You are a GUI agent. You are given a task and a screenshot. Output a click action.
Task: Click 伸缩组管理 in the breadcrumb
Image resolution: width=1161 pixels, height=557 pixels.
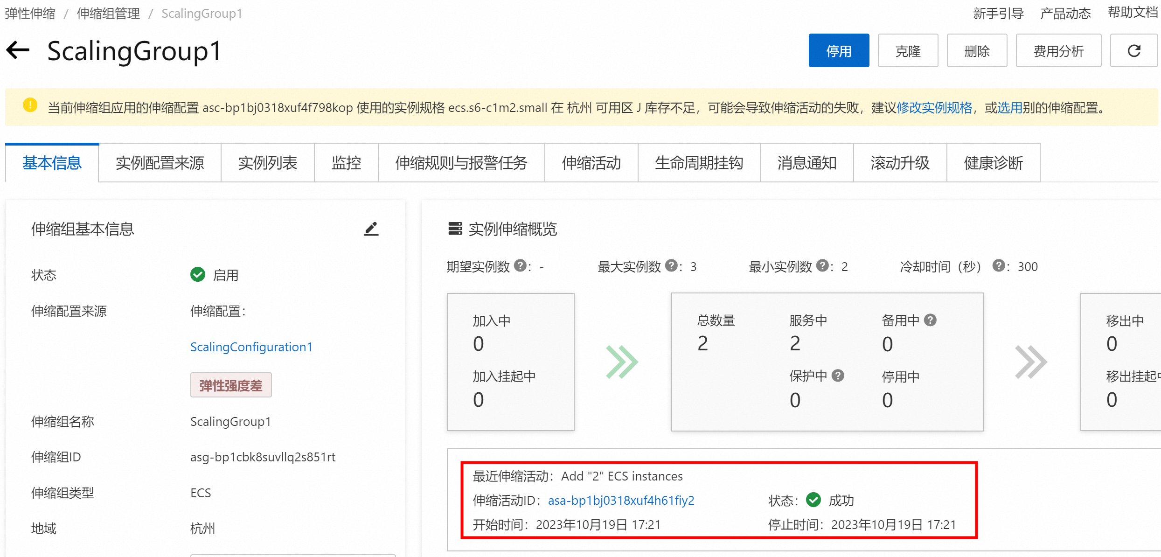108,13
